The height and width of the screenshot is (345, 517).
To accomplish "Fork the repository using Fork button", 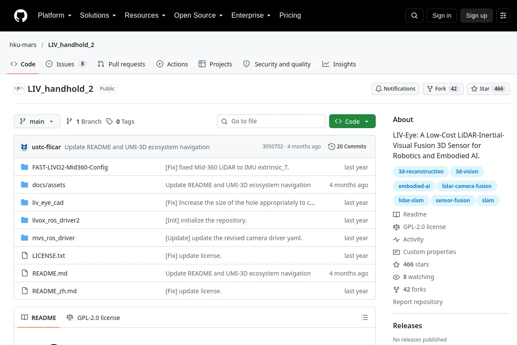I will (x=443, y=89).
